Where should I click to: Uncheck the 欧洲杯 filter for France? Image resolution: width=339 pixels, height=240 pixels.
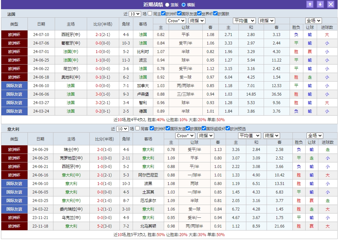pyautogui.click(x=163, y=14)
